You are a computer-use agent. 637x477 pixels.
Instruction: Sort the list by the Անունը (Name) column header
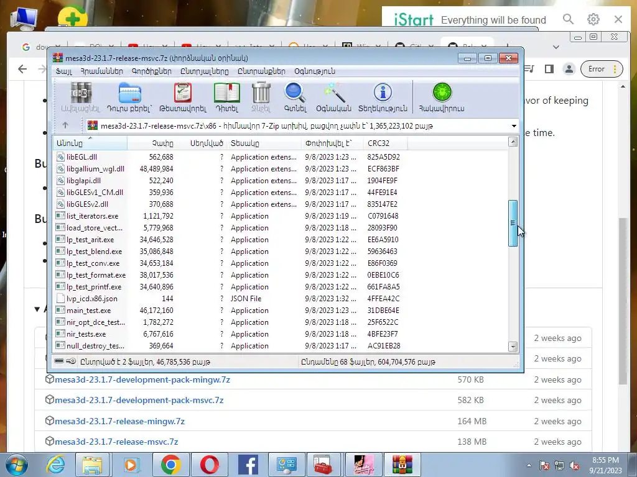pos(90,143)
